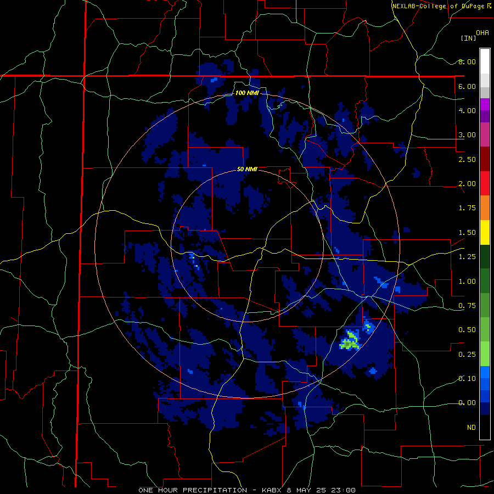Select the 8.00 legend value
Screen dimensions: 494x494
pos(467,61)
